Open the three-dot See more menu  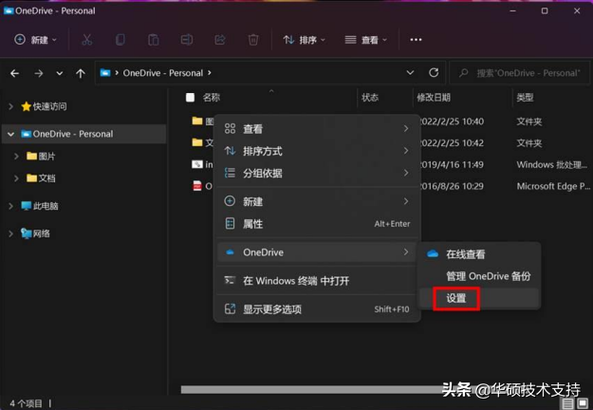(416, 39)
